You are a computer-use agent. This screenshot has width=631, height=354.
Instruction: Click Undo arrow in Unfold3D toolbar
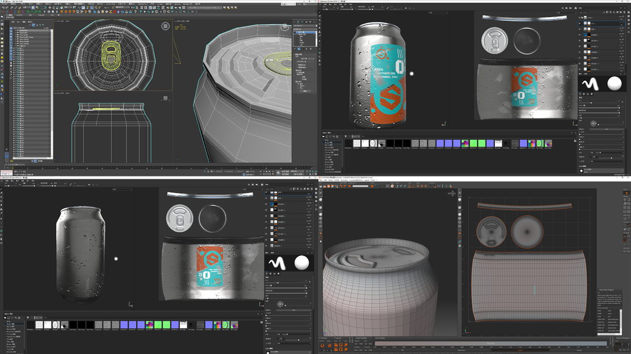tap(341, 186)
